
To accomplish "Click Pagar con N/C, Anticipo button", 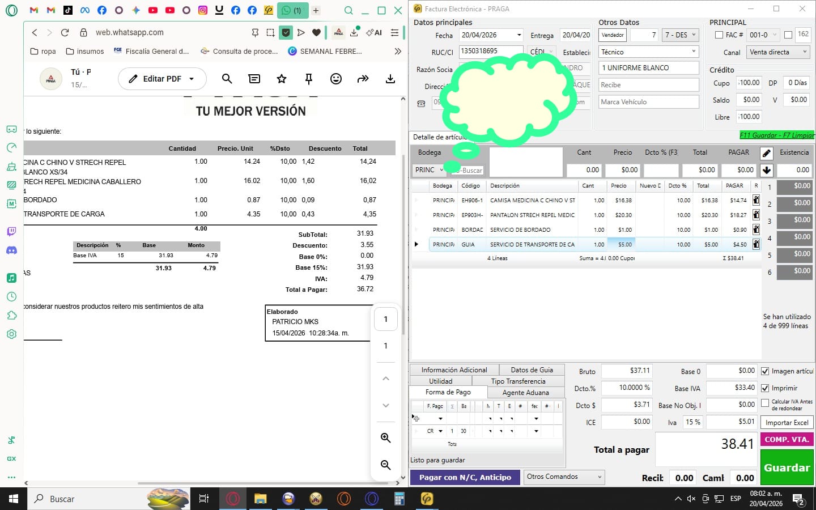I will (x=465, y=478).
